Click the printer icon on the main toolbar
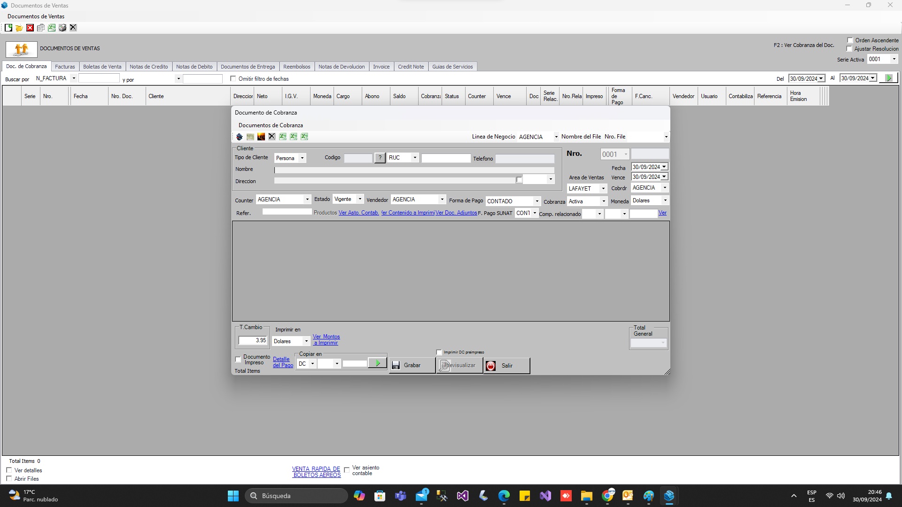 coord(62,27)
